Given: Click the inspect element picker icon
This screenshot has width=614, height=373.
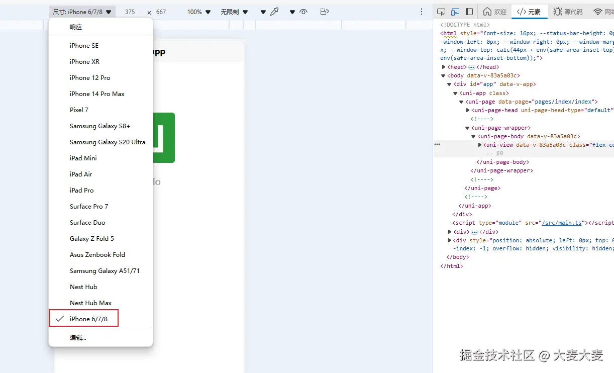Looking at the screenshot, I should [441, 12].
